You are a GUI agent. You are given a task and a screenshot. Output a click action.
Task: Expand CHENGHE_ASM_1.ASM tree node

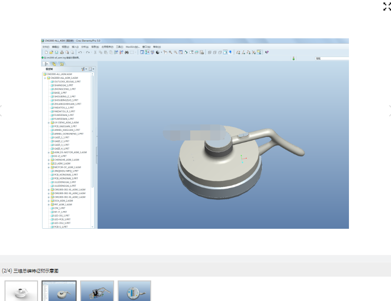pyautogui.click(x=49, y=160)
